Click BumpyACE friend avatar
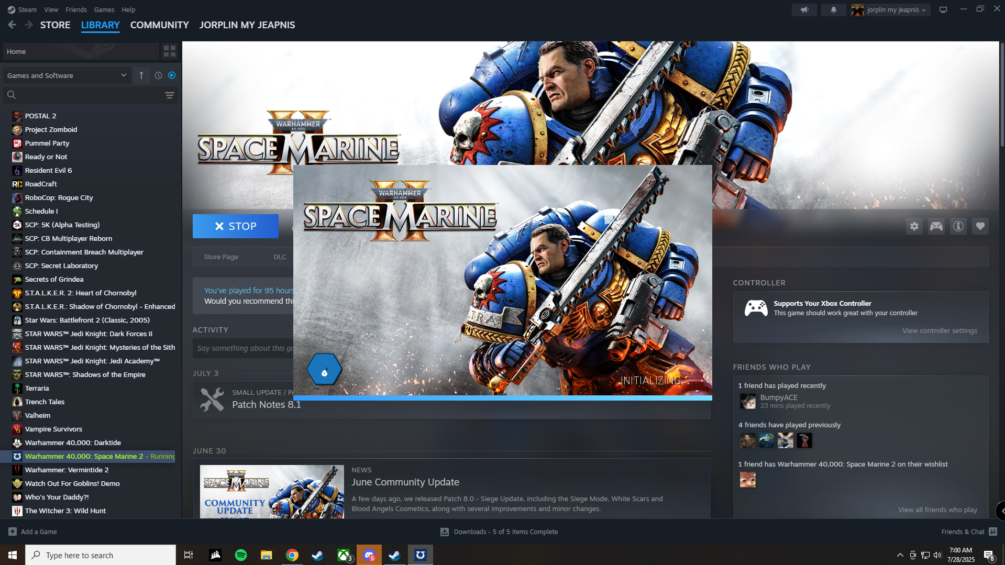This screenshot has height=565, width=1005. click(x=748, y=401)
